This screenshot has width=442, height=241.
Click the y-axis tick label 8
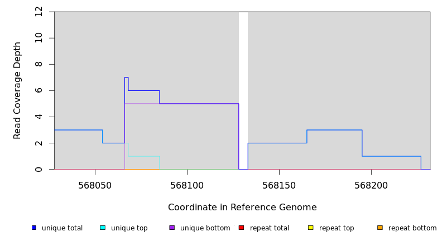click(39, 64)
